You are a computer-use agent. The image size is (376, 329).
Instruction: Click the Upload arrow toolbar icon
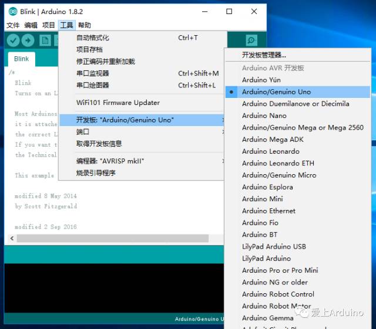28,40
